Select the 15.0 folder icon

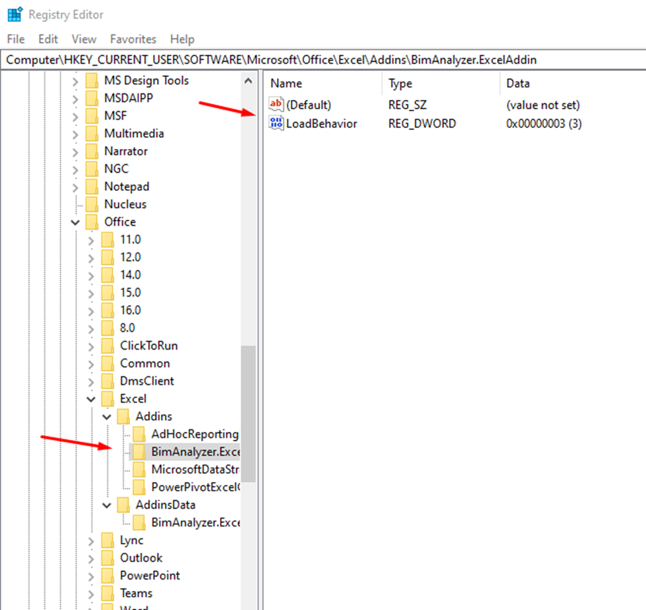107,293
